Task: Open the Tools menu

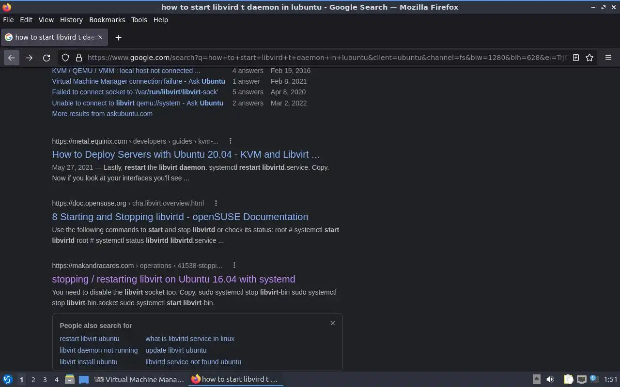Action: point(139,20)
